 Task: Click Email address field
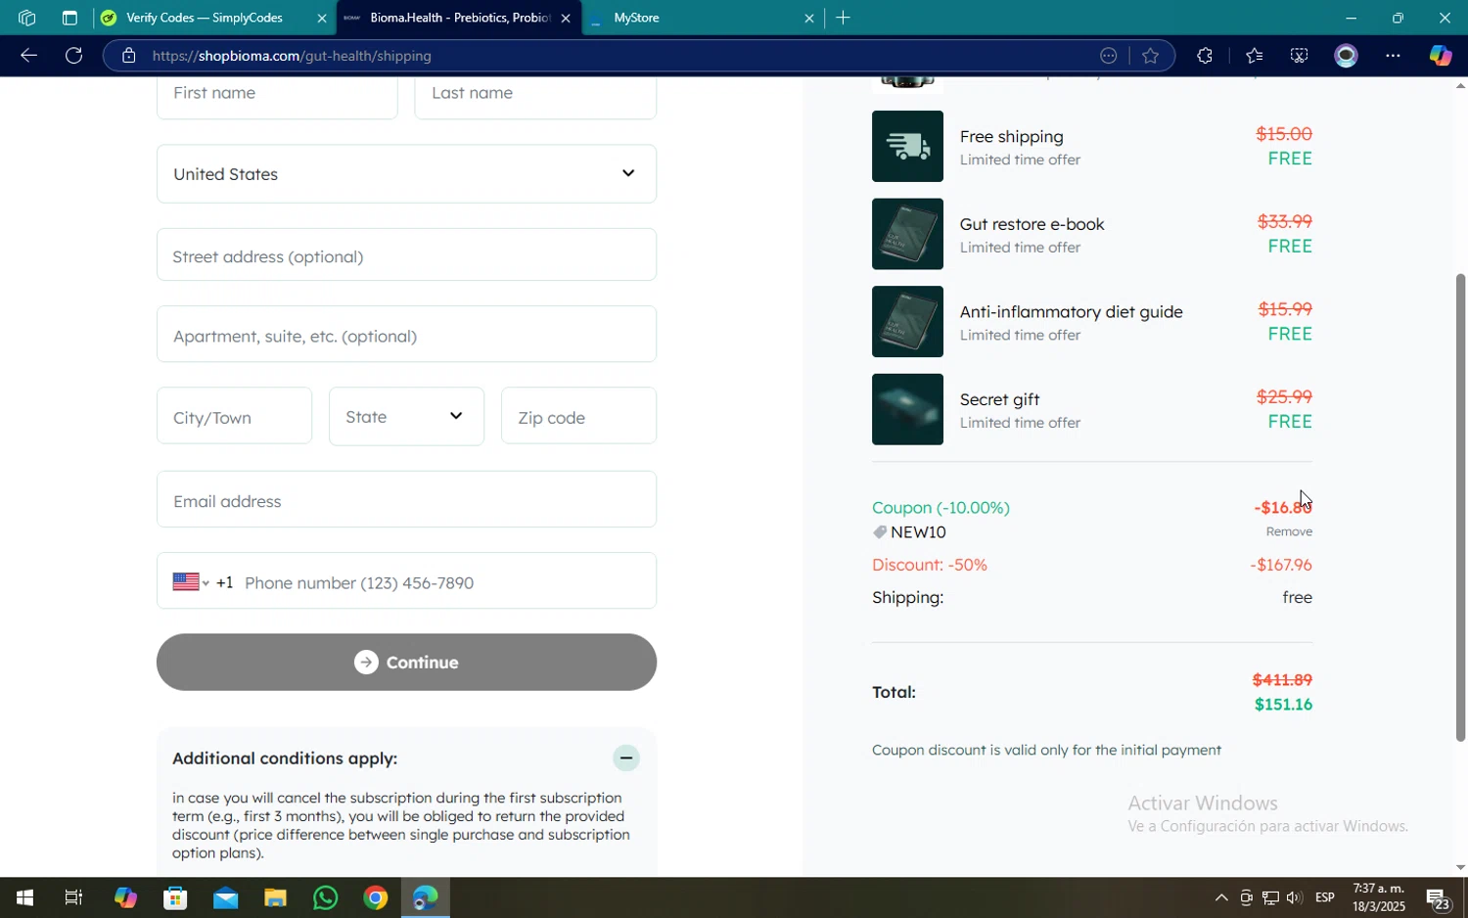[406, 500]
